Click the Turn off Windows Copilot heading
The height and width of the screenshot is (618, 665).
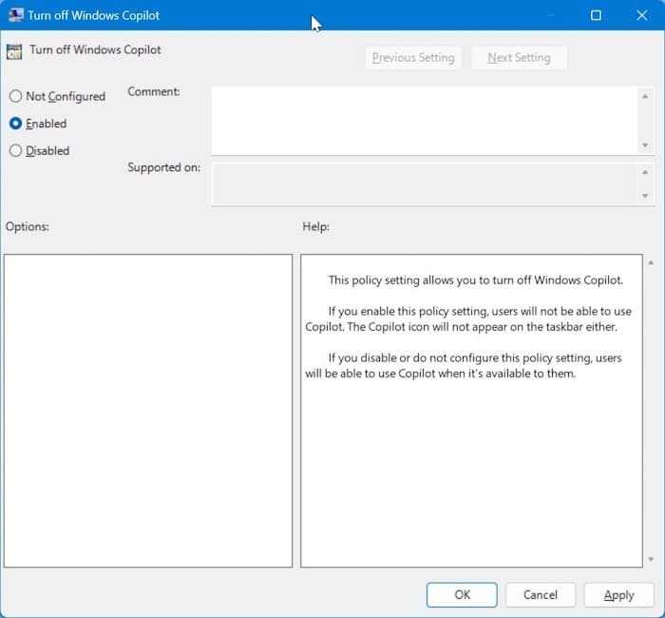point(95,49)
